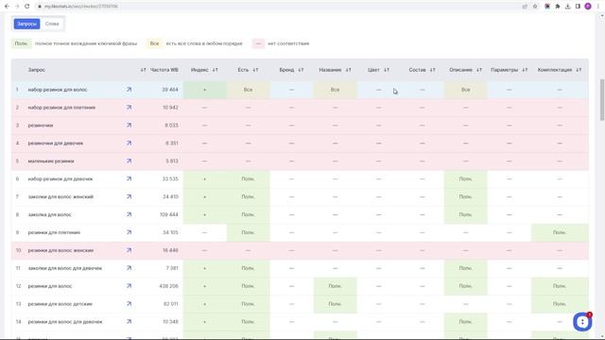Open the browser extensions puzzle icon
Viewport: 605px width, 340px height.
[558, 7]
